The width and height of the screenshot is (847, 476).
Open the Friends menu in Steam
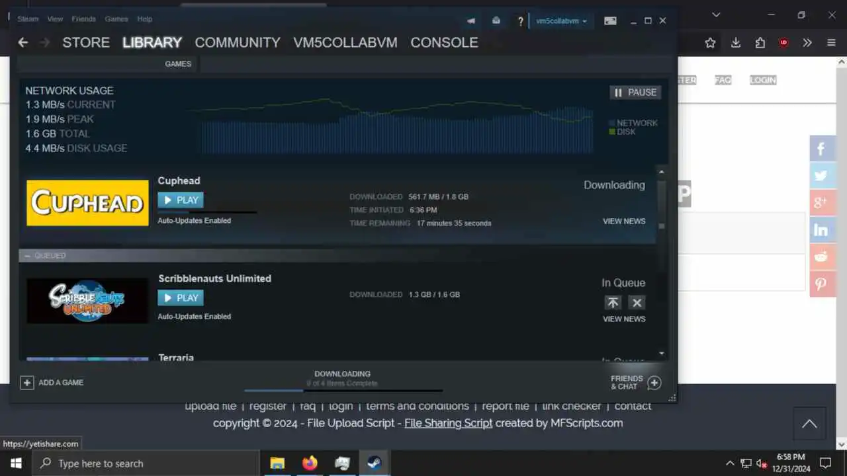(83, 19)
